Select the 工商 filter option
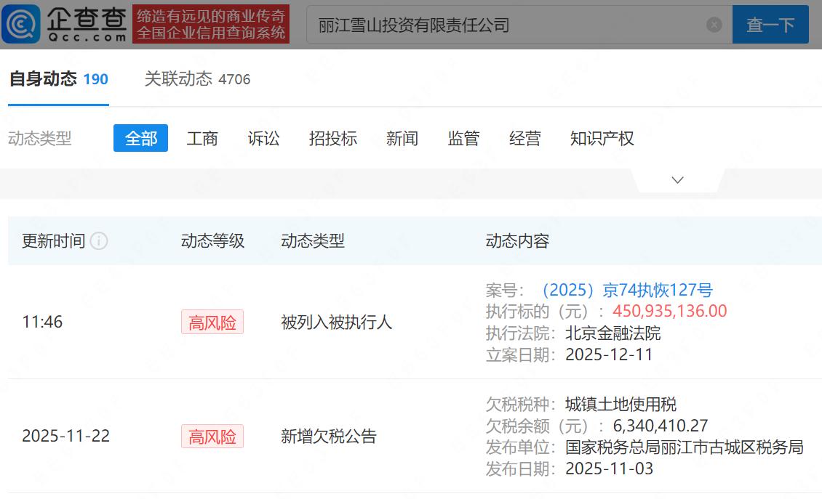Image resolution: width=822 pixels, height=499 pixels. coord(202,138)
